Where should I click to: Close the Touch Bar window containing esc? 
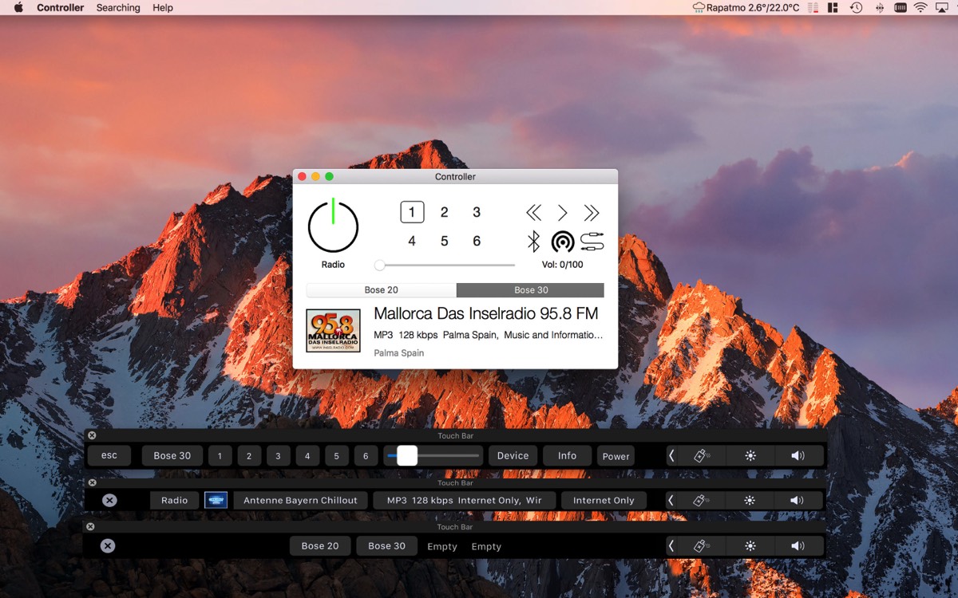click(x=92, y=435)
